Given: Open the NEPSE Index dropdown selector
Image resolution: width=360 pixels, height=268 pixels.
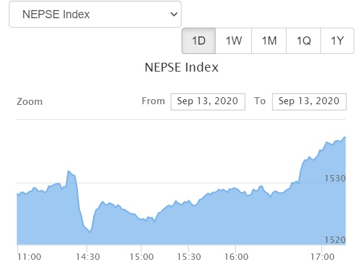Looking at the screenshot, I should [x=95, y=14].
